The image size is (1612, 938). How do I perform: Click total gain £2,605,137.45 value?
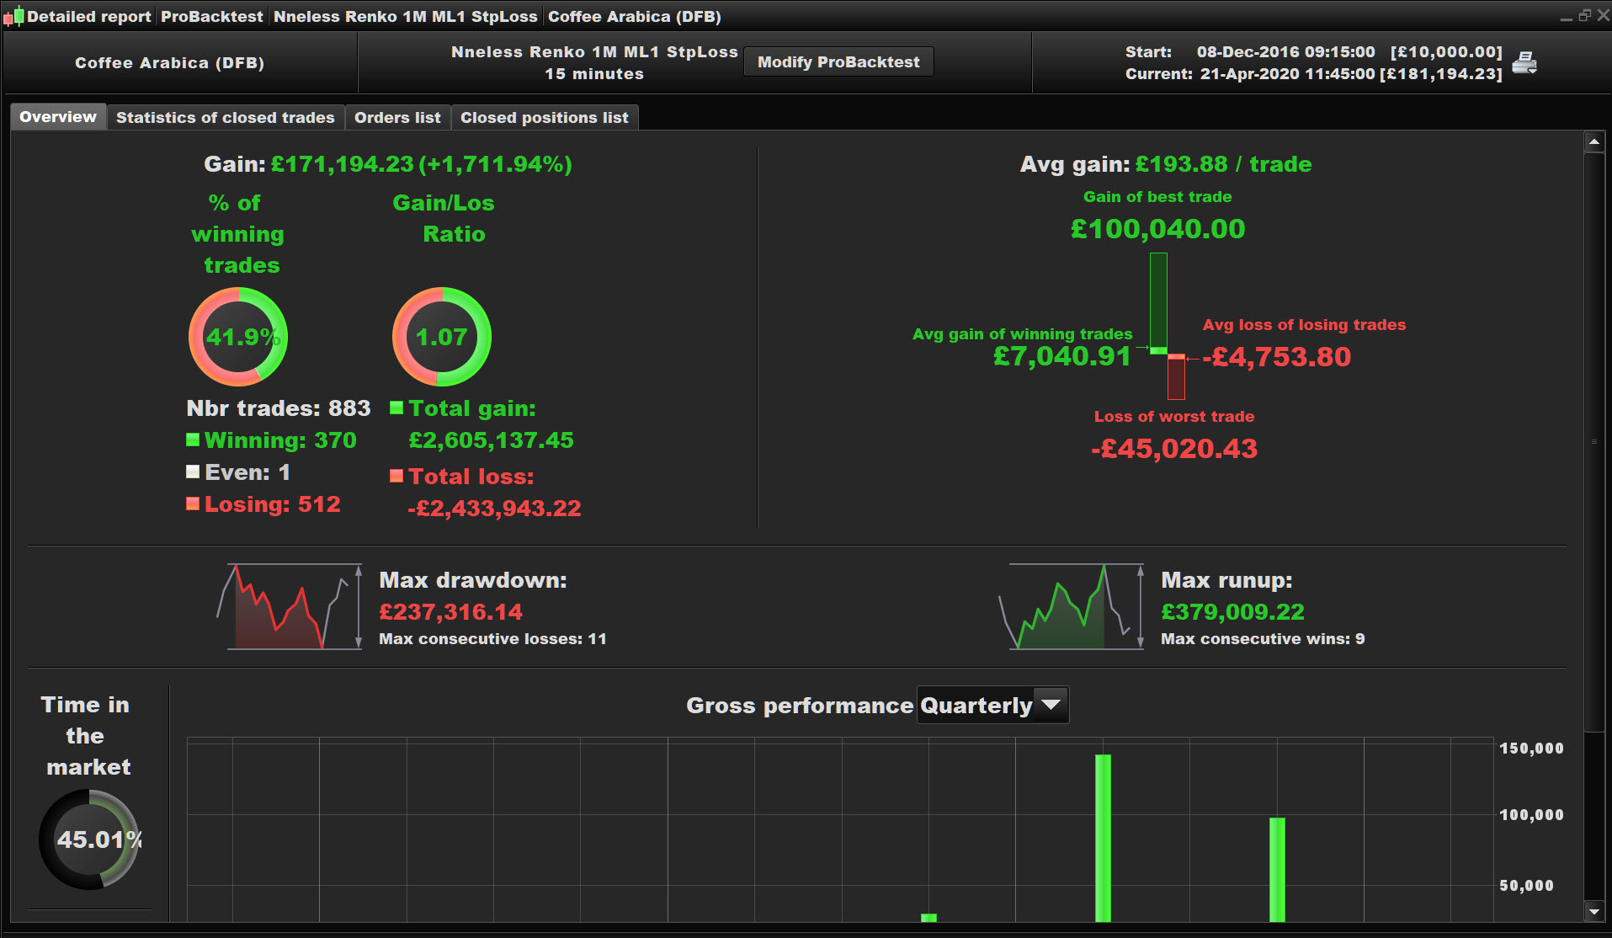coord(492,440)
